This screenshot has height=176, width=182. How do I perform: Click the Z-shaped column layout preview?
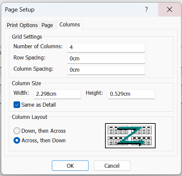[x=130, y=136]
